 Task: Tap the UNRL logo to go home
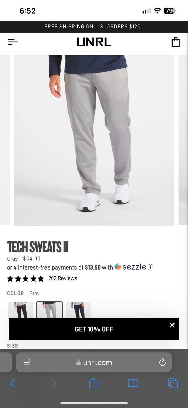[x=94, y=42]
